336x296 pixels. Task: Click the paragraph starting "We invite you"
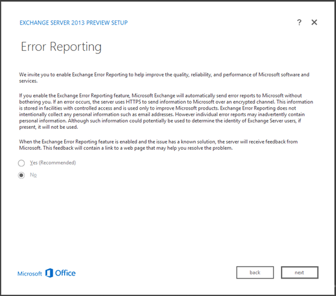(164, 77)
